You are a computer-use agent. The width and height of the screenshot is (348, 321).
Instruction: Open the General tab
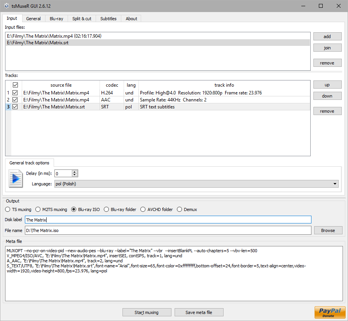33,19
